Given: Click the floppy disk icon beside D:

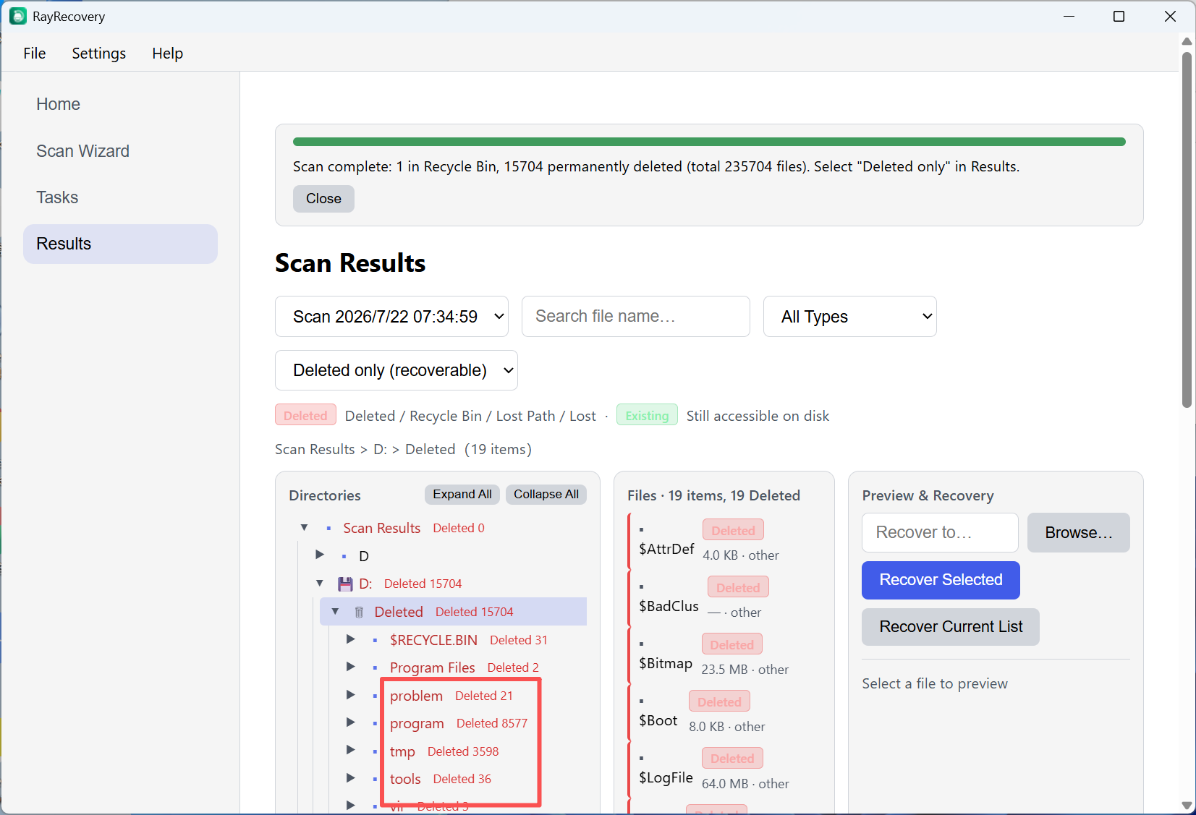Looking at the screenshot, I should [x=345, y=584].
